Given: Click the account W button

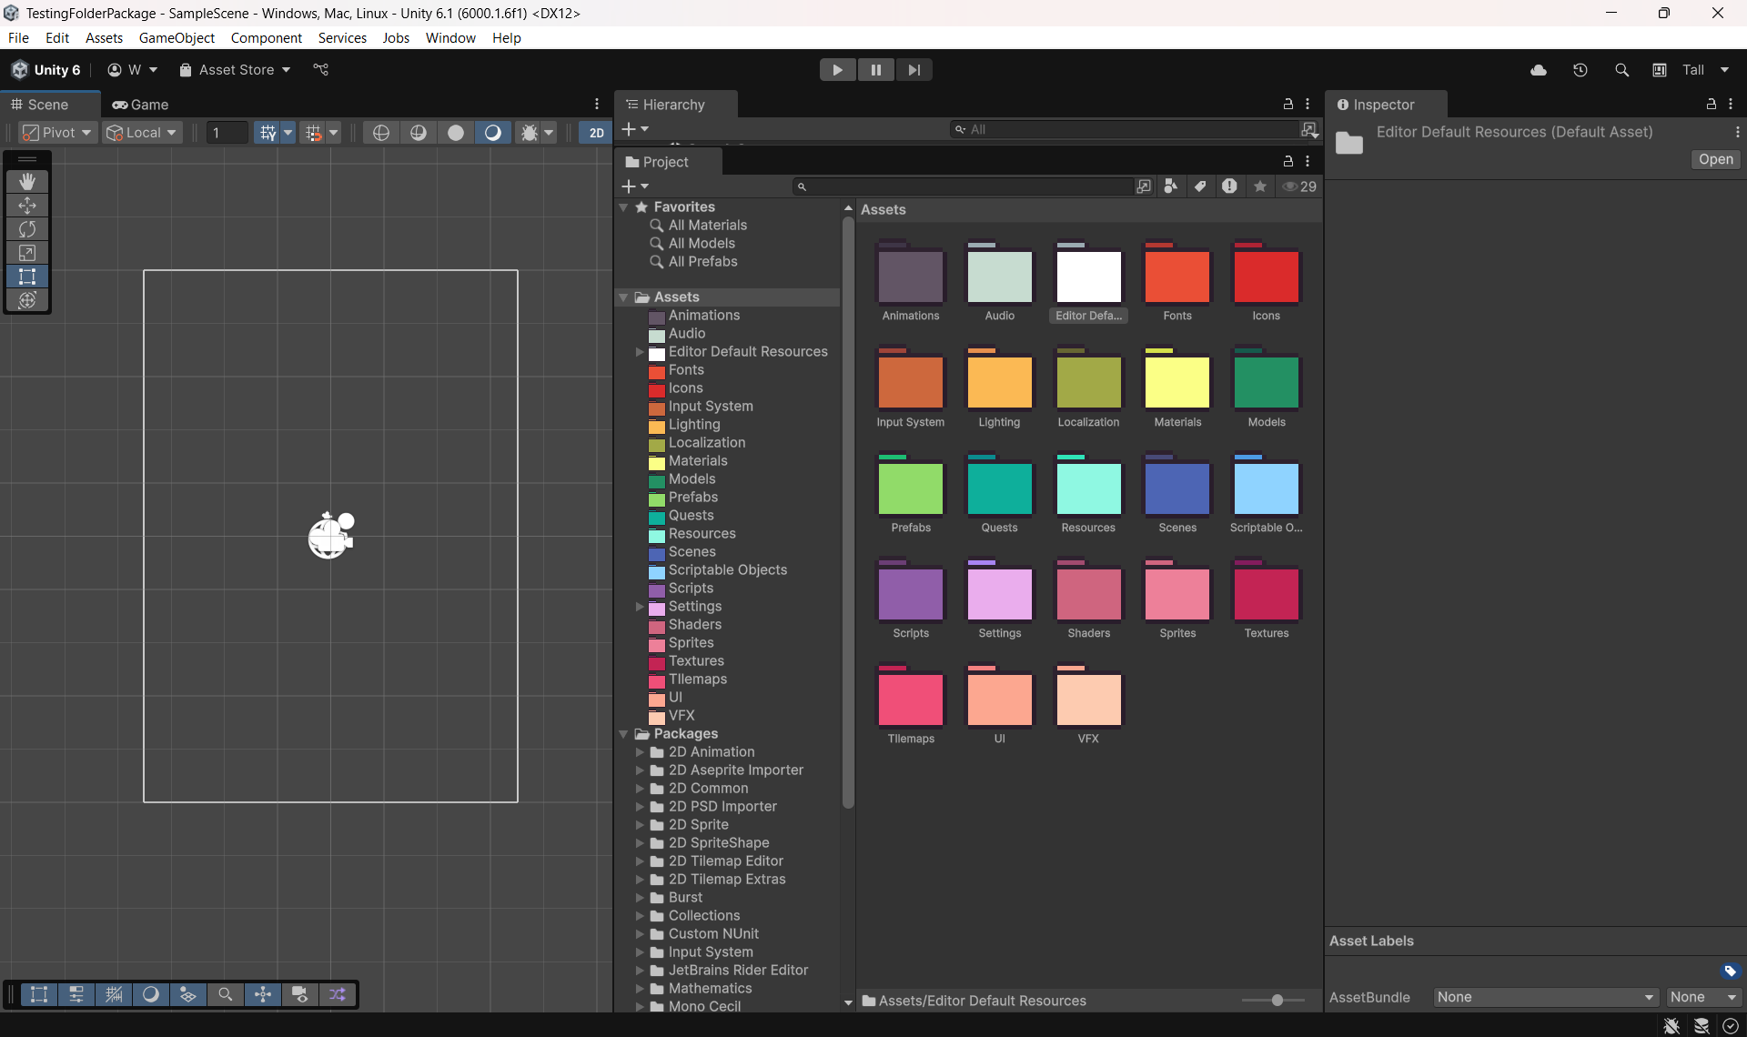Looking at the screenshot, I should [133, 70].
